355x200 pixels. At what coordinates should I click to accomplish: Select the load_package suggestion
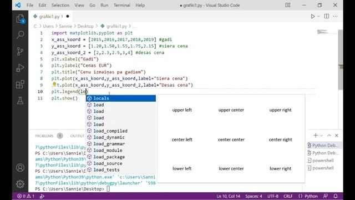121,157
